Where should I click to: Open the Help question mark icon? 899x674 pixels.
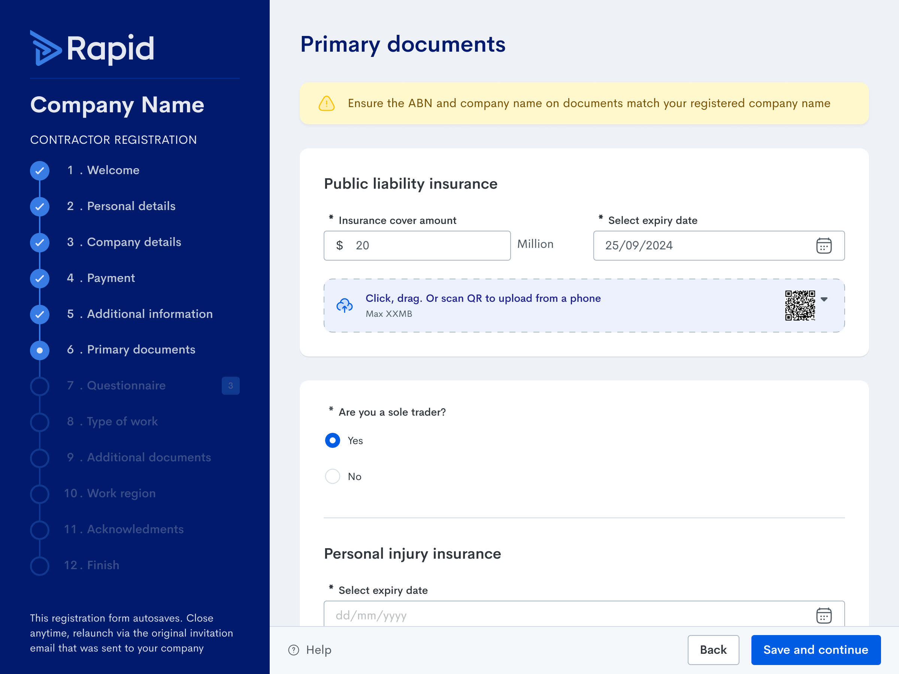click(x=294, y=650)
